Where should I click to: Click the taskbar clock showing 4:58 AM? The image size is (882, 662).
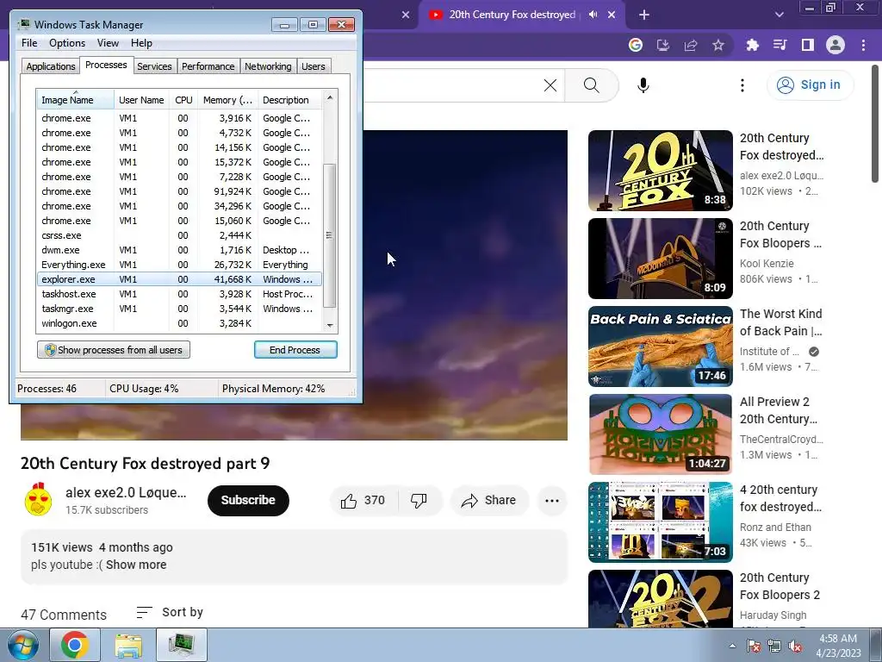coord(838,646)
